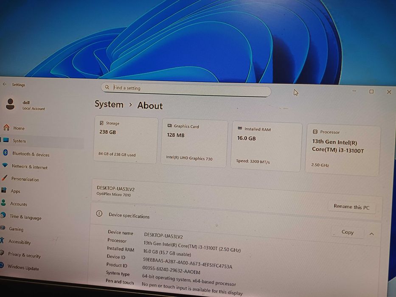Viewport: 396px width, 297px height.
Task: Close the Settings window
Action: coord(389,92)
